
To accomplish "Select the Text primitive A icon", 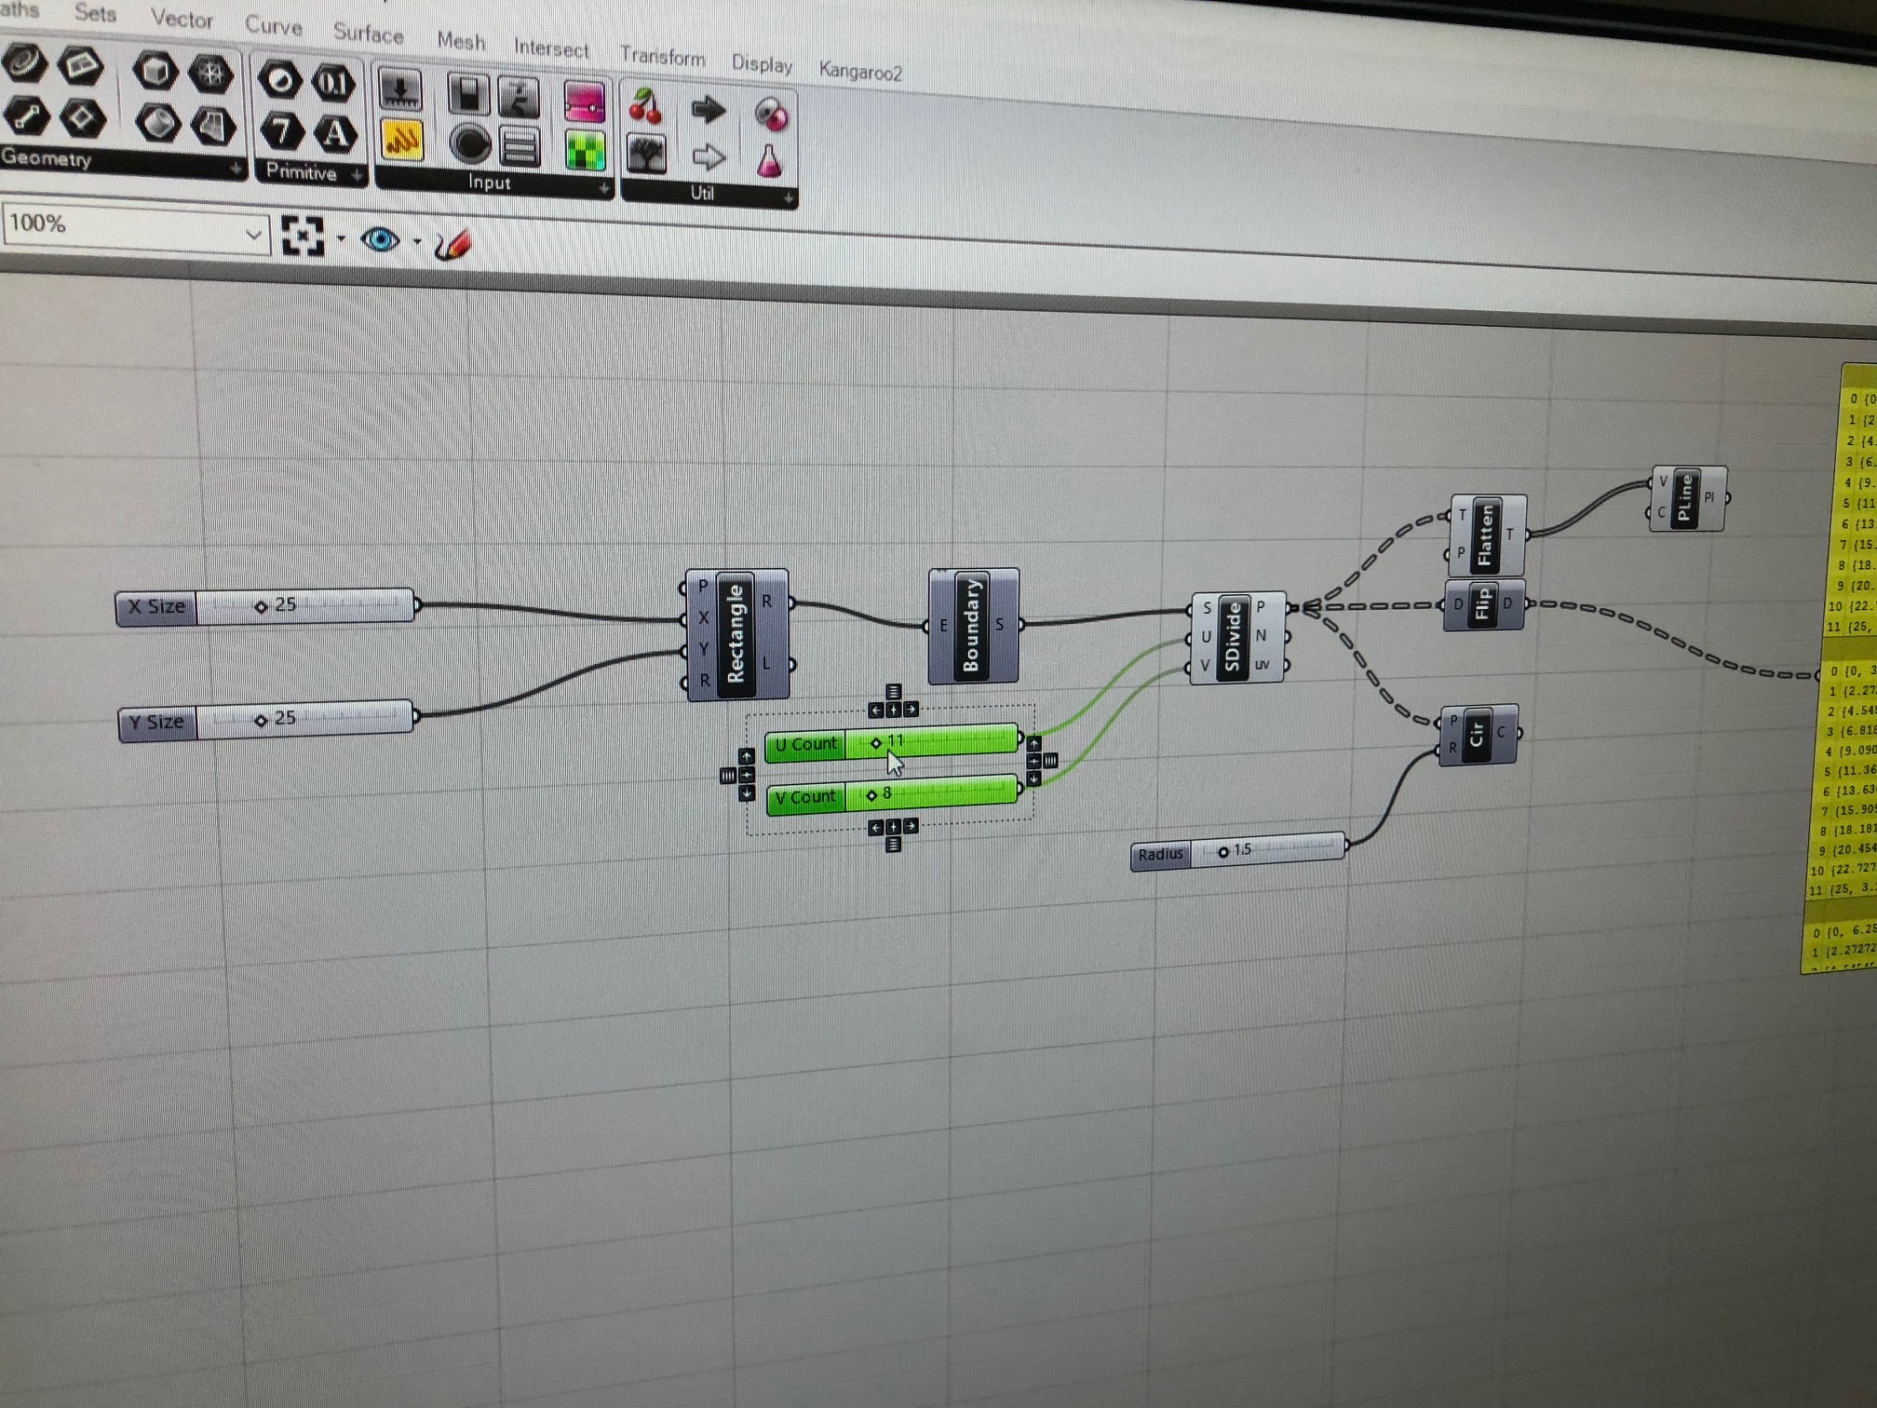I will coord(335,135).
